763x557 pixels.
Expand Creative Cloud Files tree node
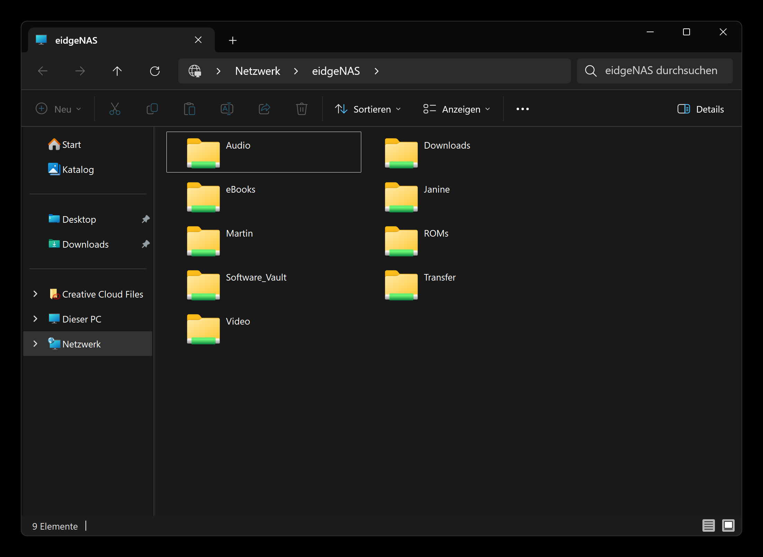tap(35, 294)
